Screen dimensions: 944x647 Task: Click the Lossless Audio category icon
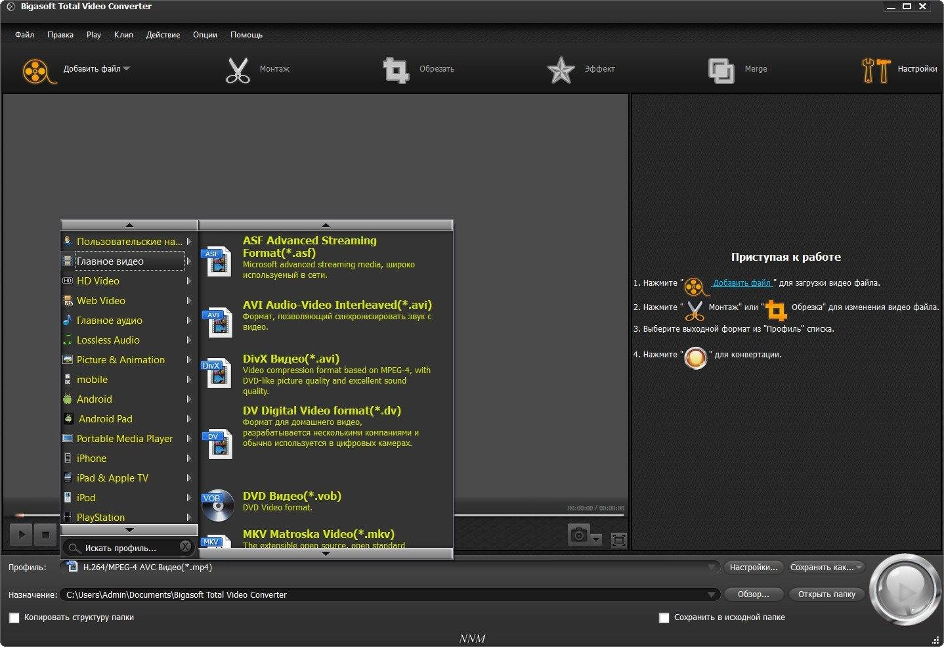tap(68, 340)
